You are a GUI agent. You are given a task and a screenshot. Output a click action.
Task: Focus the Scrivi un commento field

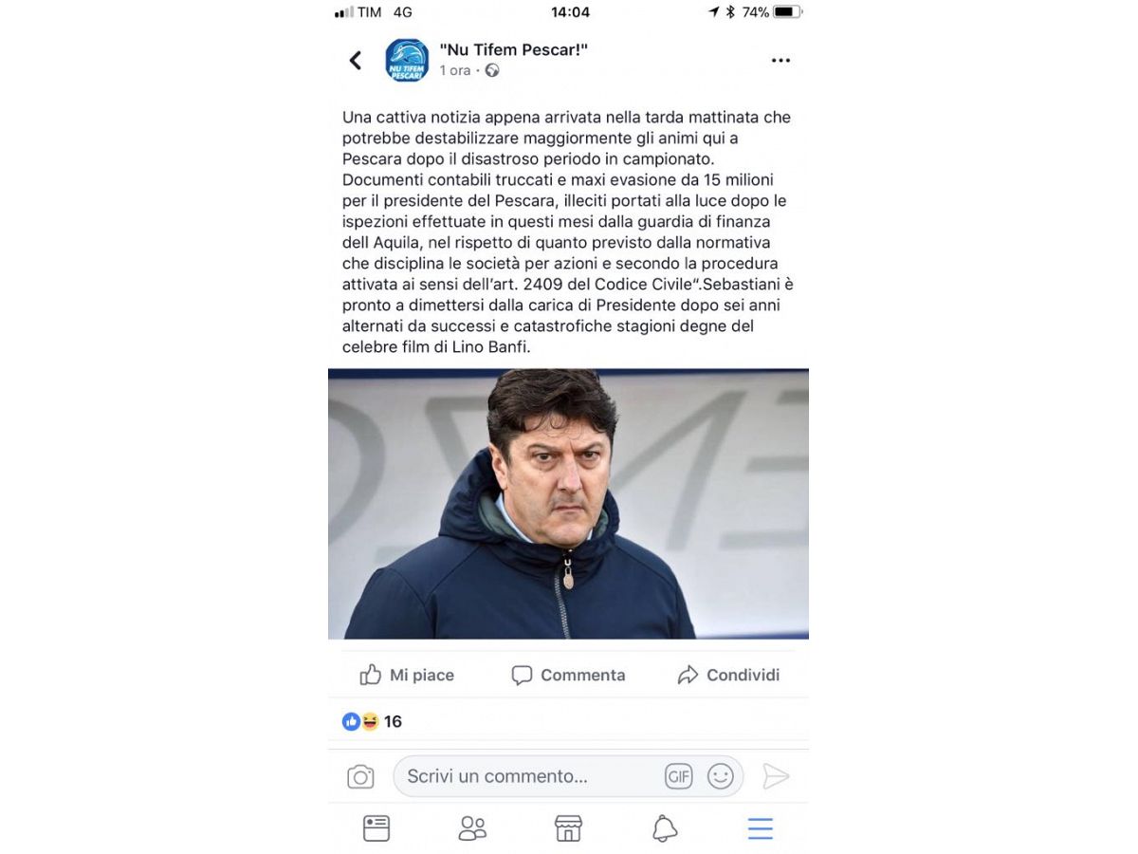tap(568, 776)
